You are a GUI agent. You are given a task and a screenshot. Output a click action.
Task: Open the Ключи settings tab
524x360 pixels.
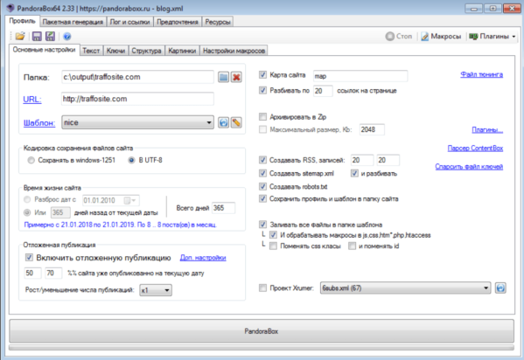pyautogui.click(x=115, y=51)
